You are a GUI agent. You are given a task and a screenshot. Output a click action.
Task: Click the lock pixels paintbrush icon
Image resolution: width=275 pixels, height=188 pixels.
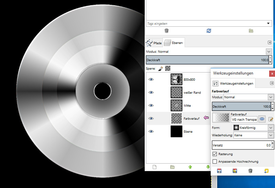click(x=160, y=68)
